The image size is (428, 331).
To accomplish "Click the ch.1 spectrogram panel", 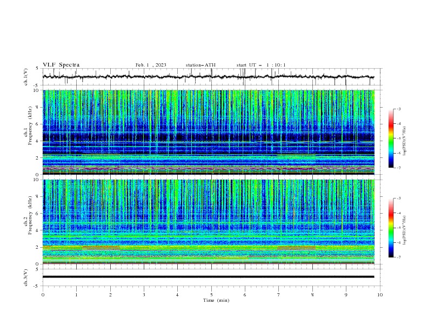I will coord(209,132).
